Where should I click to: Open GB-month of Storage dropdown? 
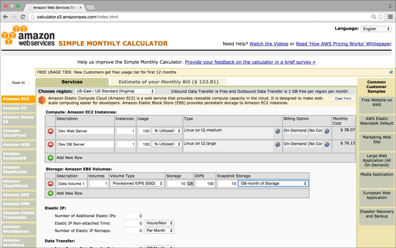coord(273,183)
